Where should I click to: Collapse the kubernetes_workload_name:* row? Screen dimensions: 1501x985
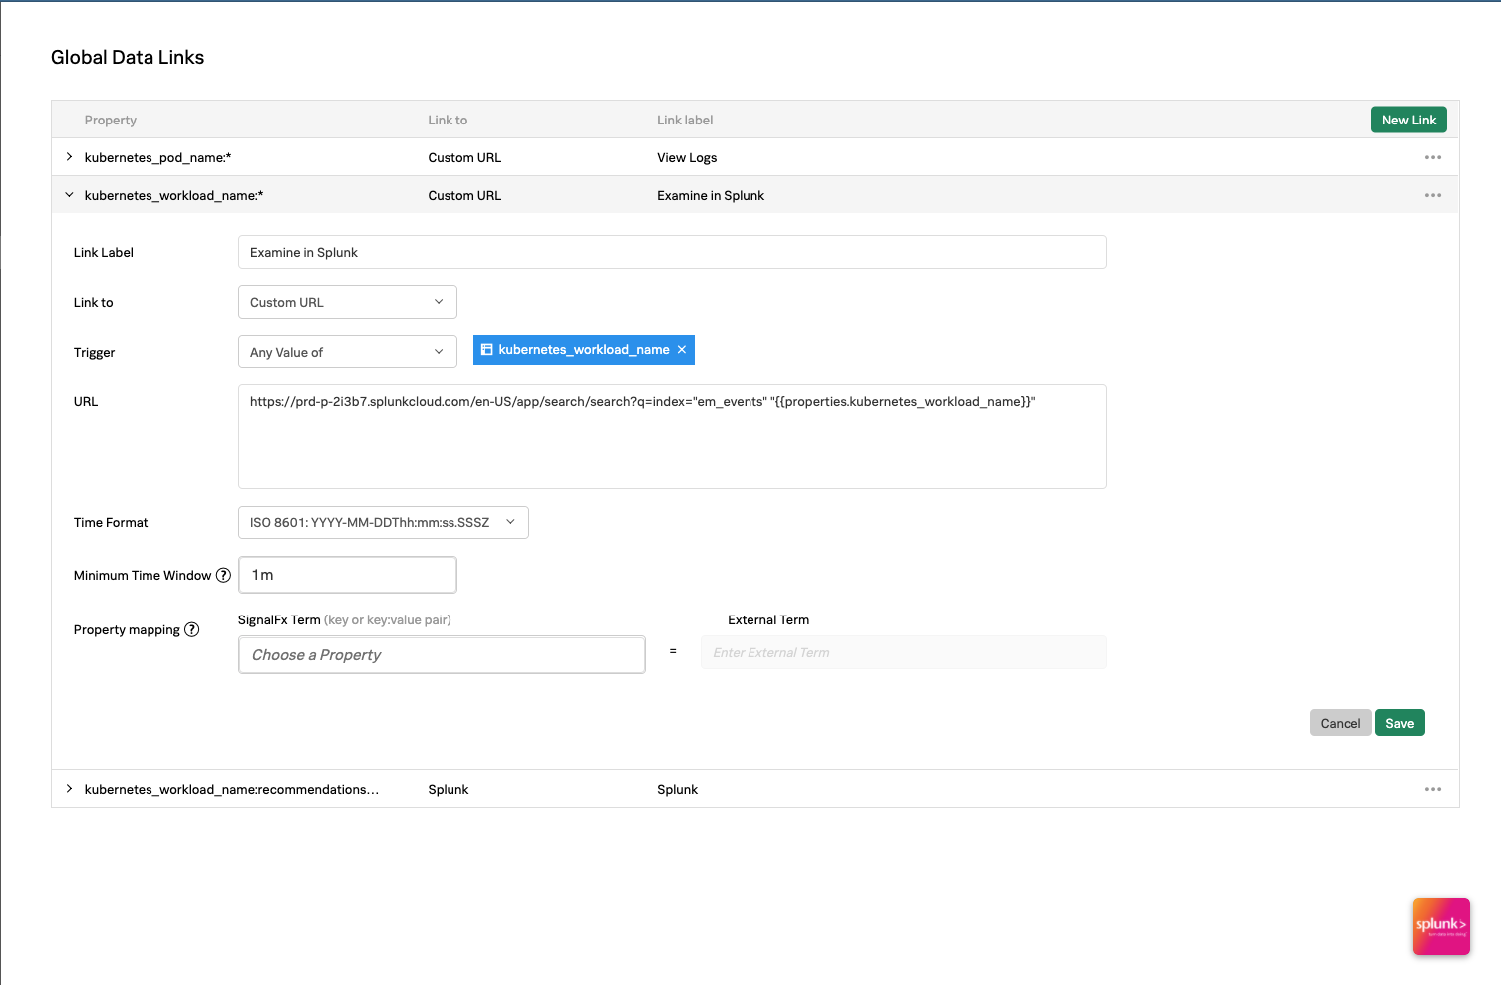[69, 195]
